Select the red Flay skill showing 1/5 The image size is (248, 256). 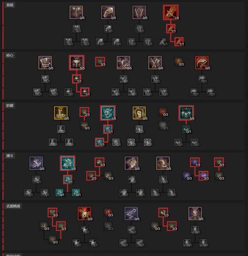pos(171,12)
